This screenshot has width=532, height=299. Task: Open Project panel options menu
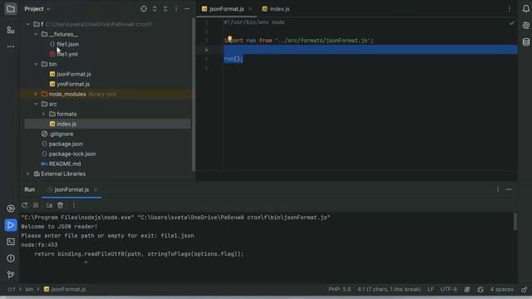point(176,9)
